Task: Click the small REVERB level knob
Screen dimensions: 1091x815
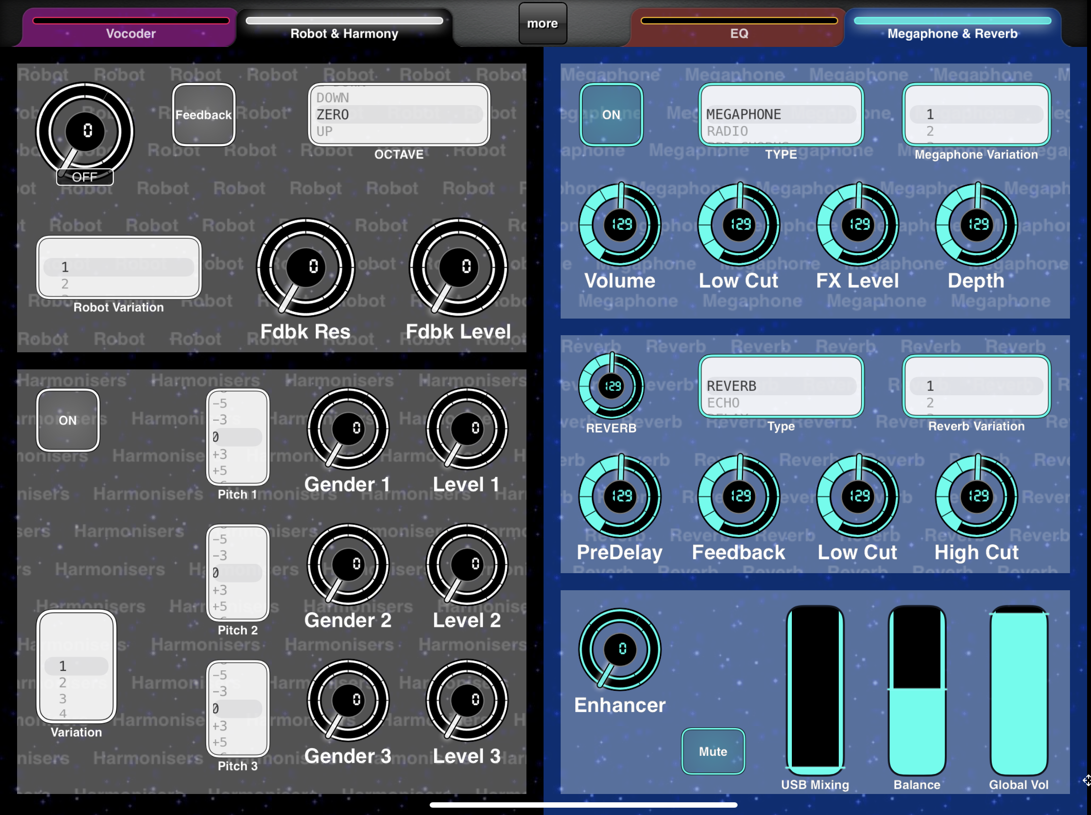Action: (611, 386)
